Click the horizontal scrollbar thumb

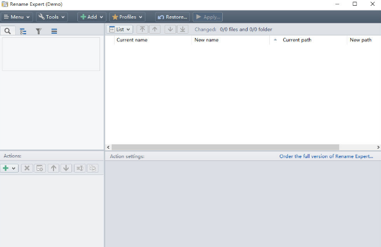(x=225, y=147)
